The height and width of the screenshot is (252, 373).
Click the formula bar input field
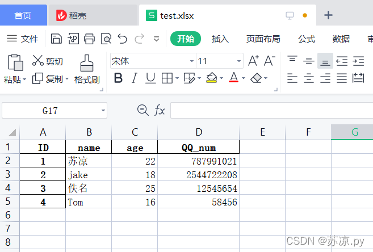pos(271,111)
